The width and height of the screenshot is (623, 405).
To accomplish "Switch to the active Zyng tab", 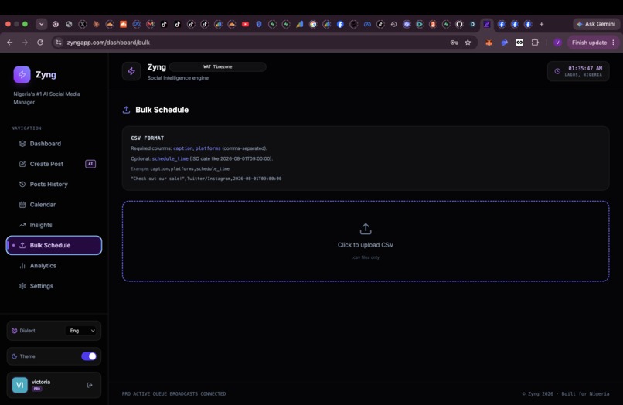I will tap(487, 24).
